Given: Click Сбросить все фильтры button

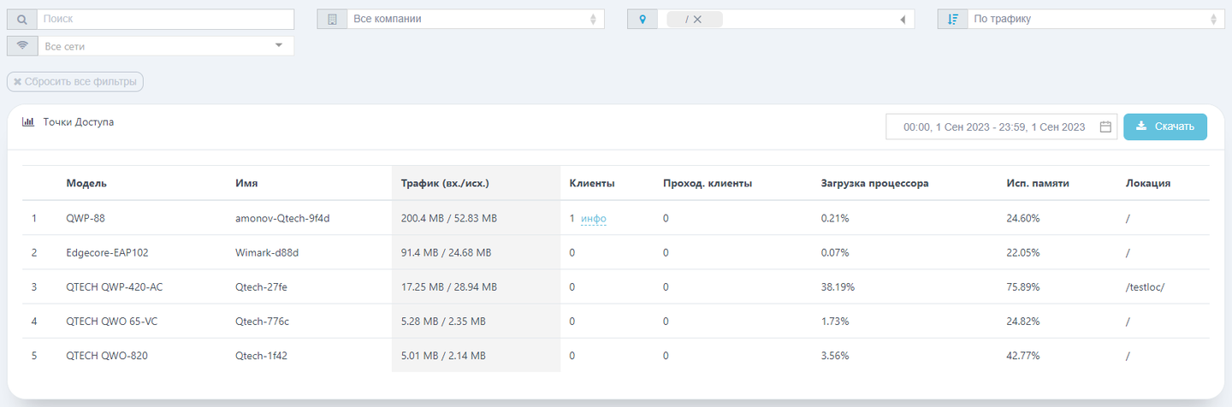Looking at the screenshot, I should click(75, 81).
